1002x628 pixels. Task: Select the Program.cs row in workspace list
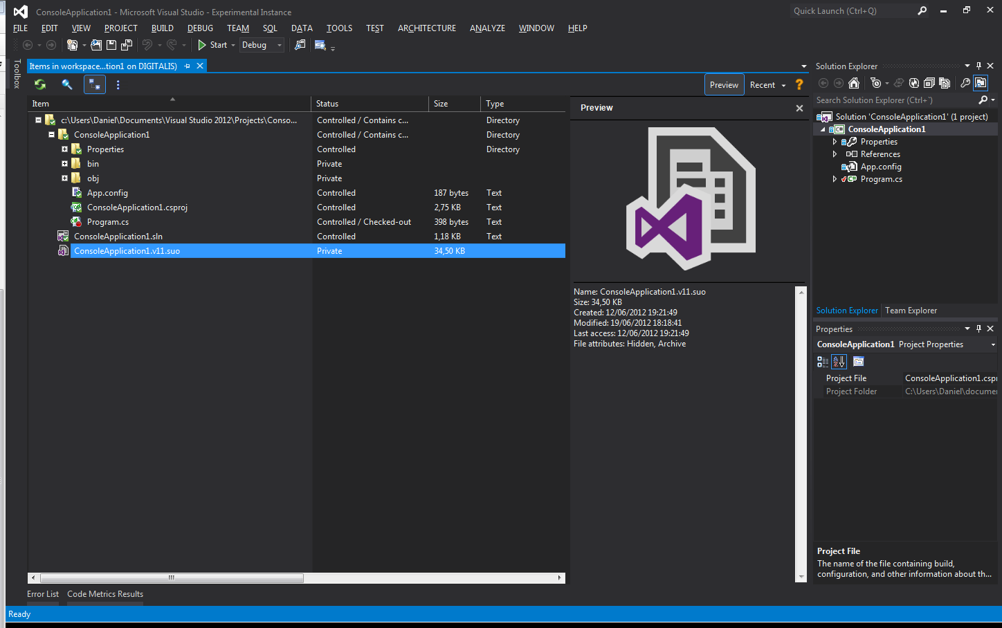coord(297,222)
